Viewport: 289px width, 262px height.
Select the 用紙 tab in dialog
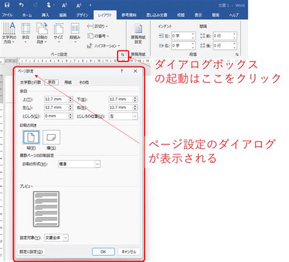68,82
